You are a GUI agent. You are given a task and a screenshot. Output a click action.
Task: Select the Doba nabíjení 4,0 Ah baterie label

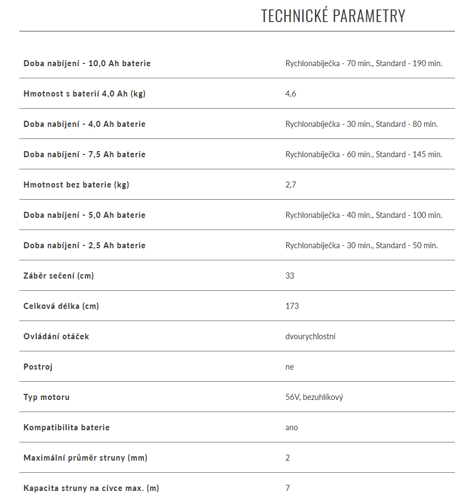coord(84,124)
